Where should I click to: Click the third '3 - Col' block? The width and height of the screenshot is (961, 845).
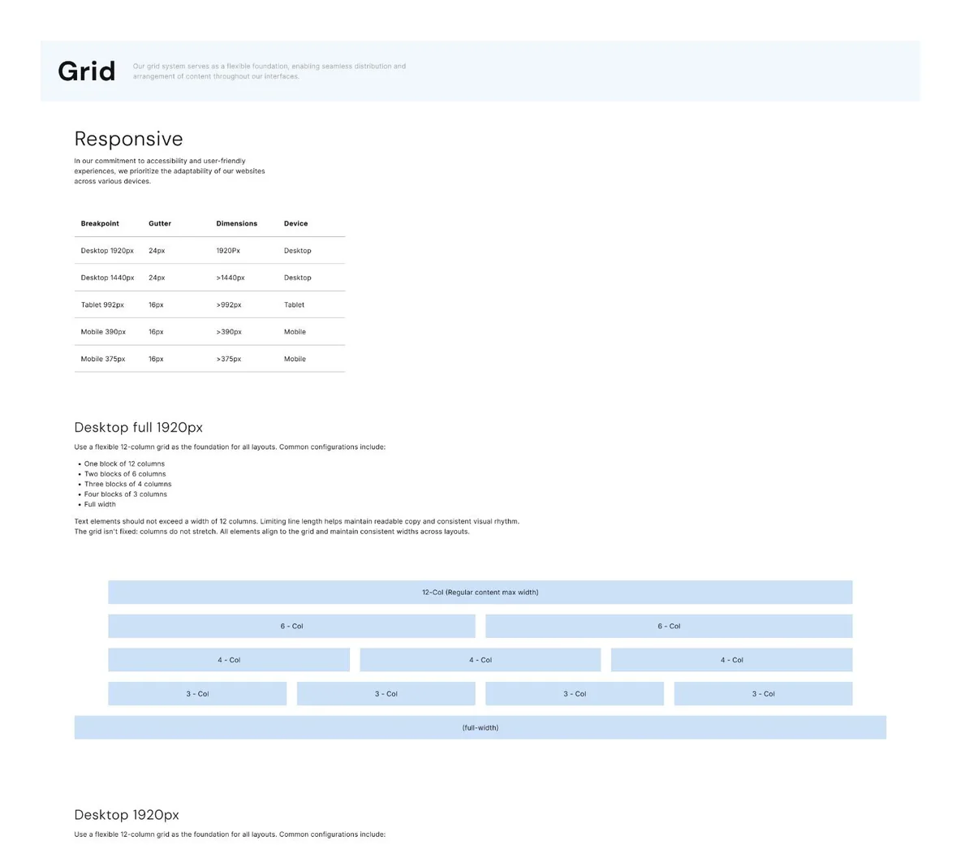pyautogui.click(x=575, y=694)
